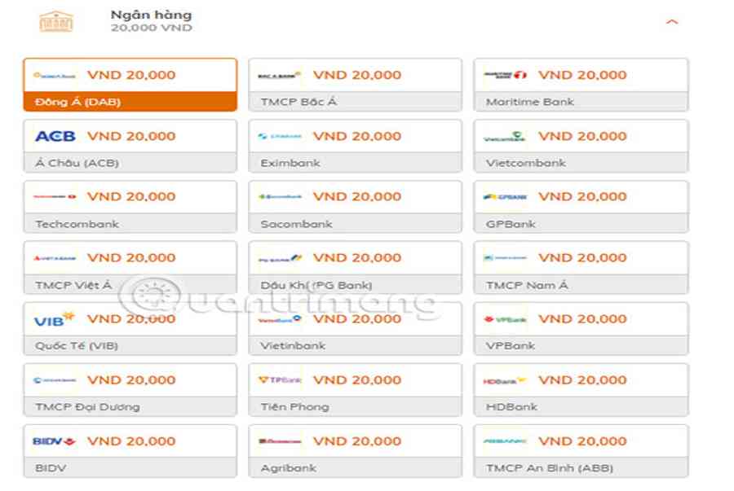The height and width of the screenshot is (491, 734).
Task: Collapse the Ngân hàng section chevron
Action: [672, 22]
